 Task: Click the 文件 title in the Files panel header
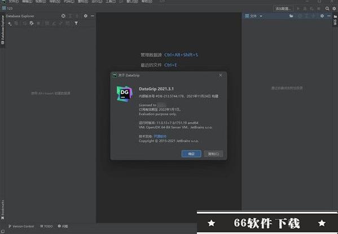(253, 16)
